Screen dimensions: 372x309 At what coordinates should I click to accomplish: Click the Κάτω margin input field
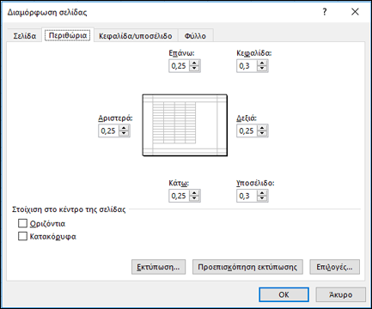pyautogui.click(x=180, y=196)
